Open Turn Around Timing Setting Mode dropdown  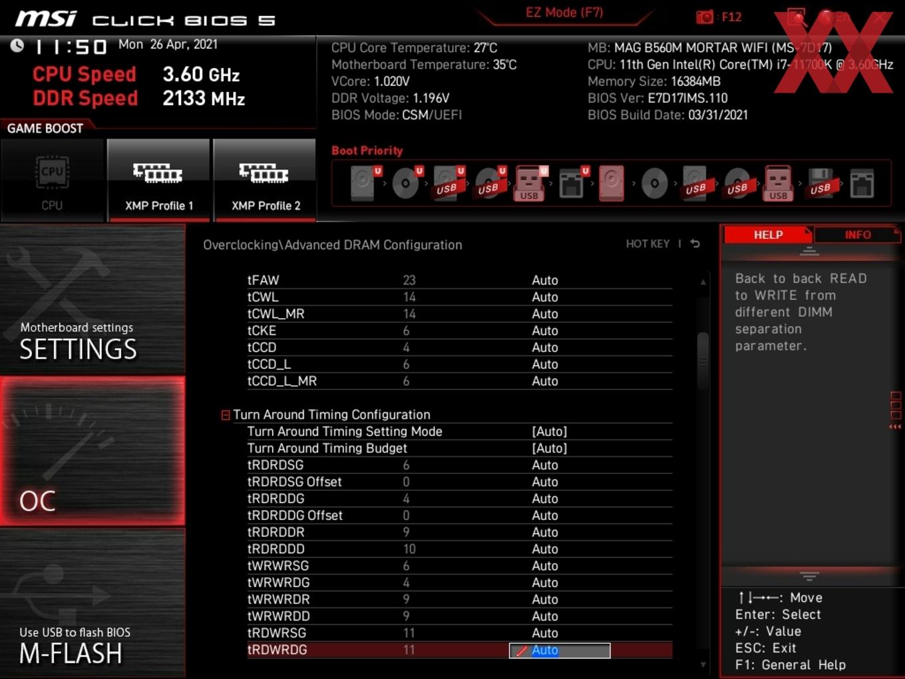tap(550, 431)
